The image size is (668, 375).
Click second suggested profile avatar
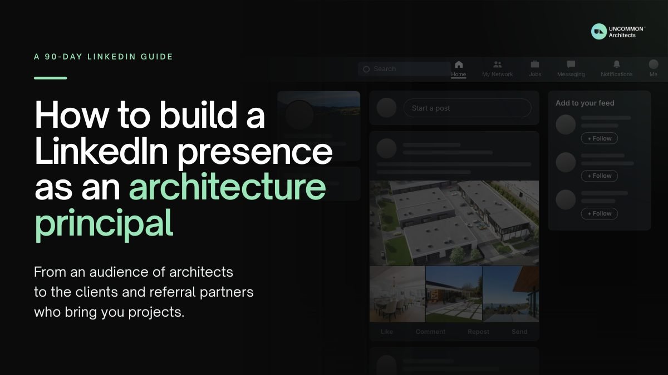566,162
